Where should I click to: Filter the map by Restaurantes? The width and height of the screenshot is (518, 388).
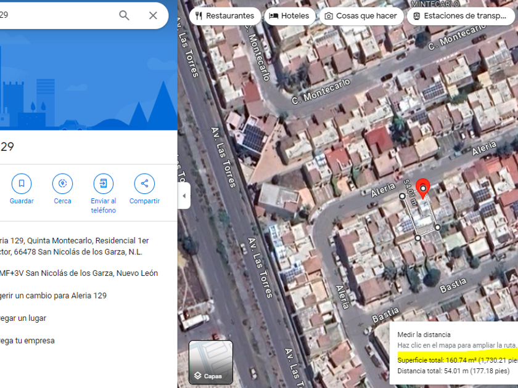[225, 16]
